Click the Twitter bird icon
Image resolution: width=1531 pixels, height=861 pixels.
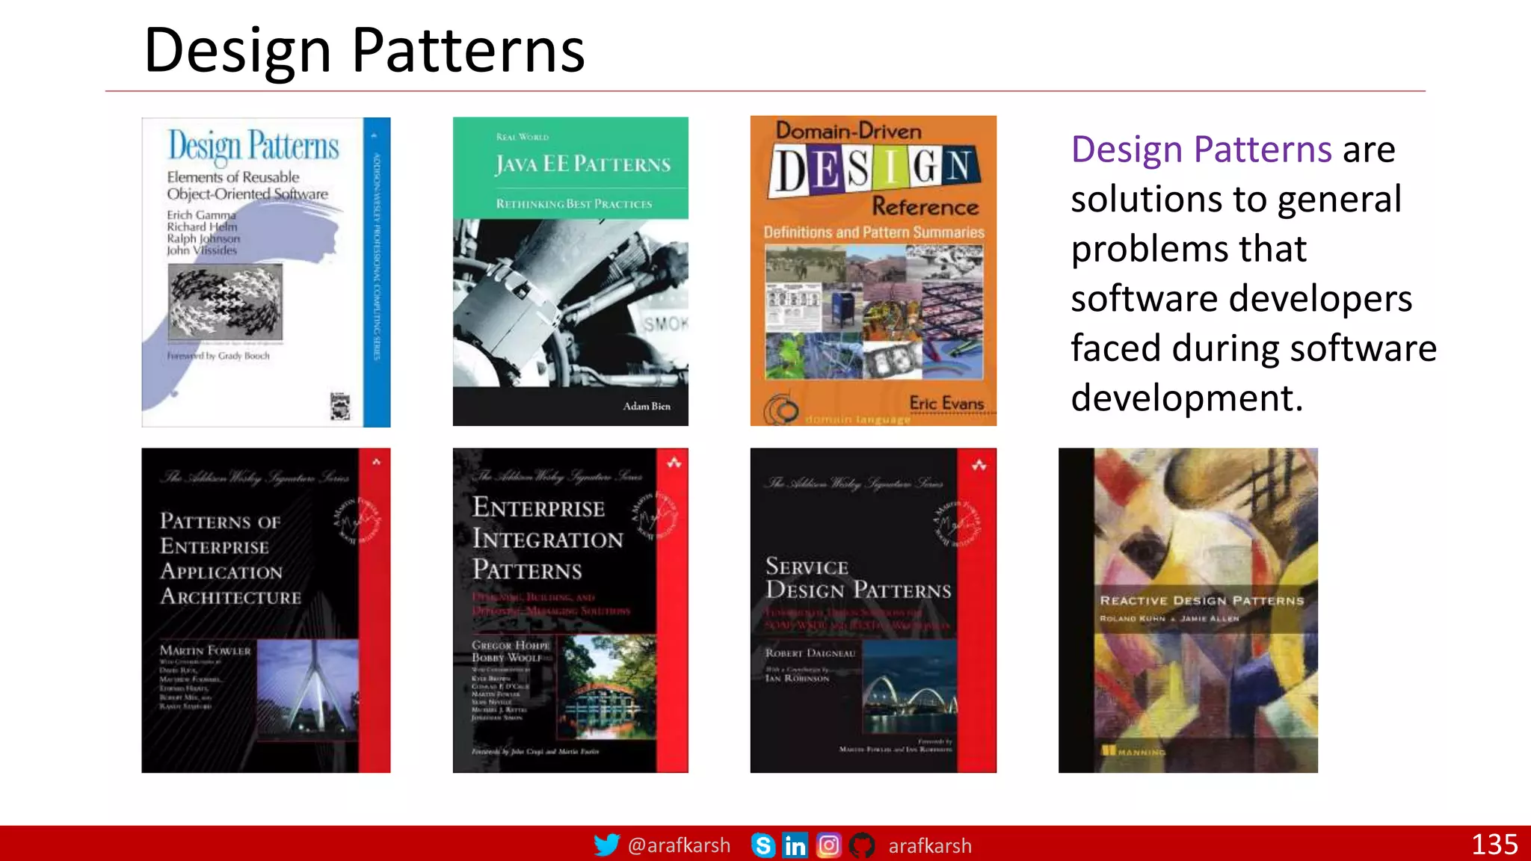coord(606,845)
